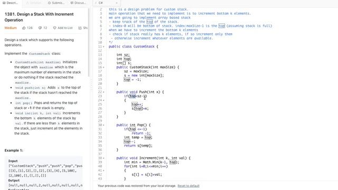Fold the if block at line 24
This screenshot has height=190, width=338.
coord(104,100)
